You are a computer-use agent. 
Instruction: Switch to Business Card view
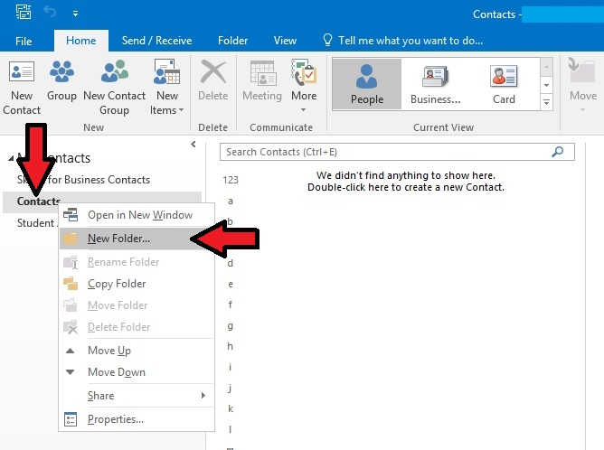436,84
